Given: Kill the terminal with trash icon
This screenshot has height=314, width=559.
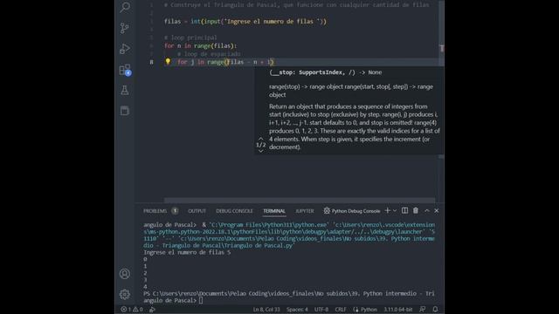Looking at the screenshot, I should [416, 211].
